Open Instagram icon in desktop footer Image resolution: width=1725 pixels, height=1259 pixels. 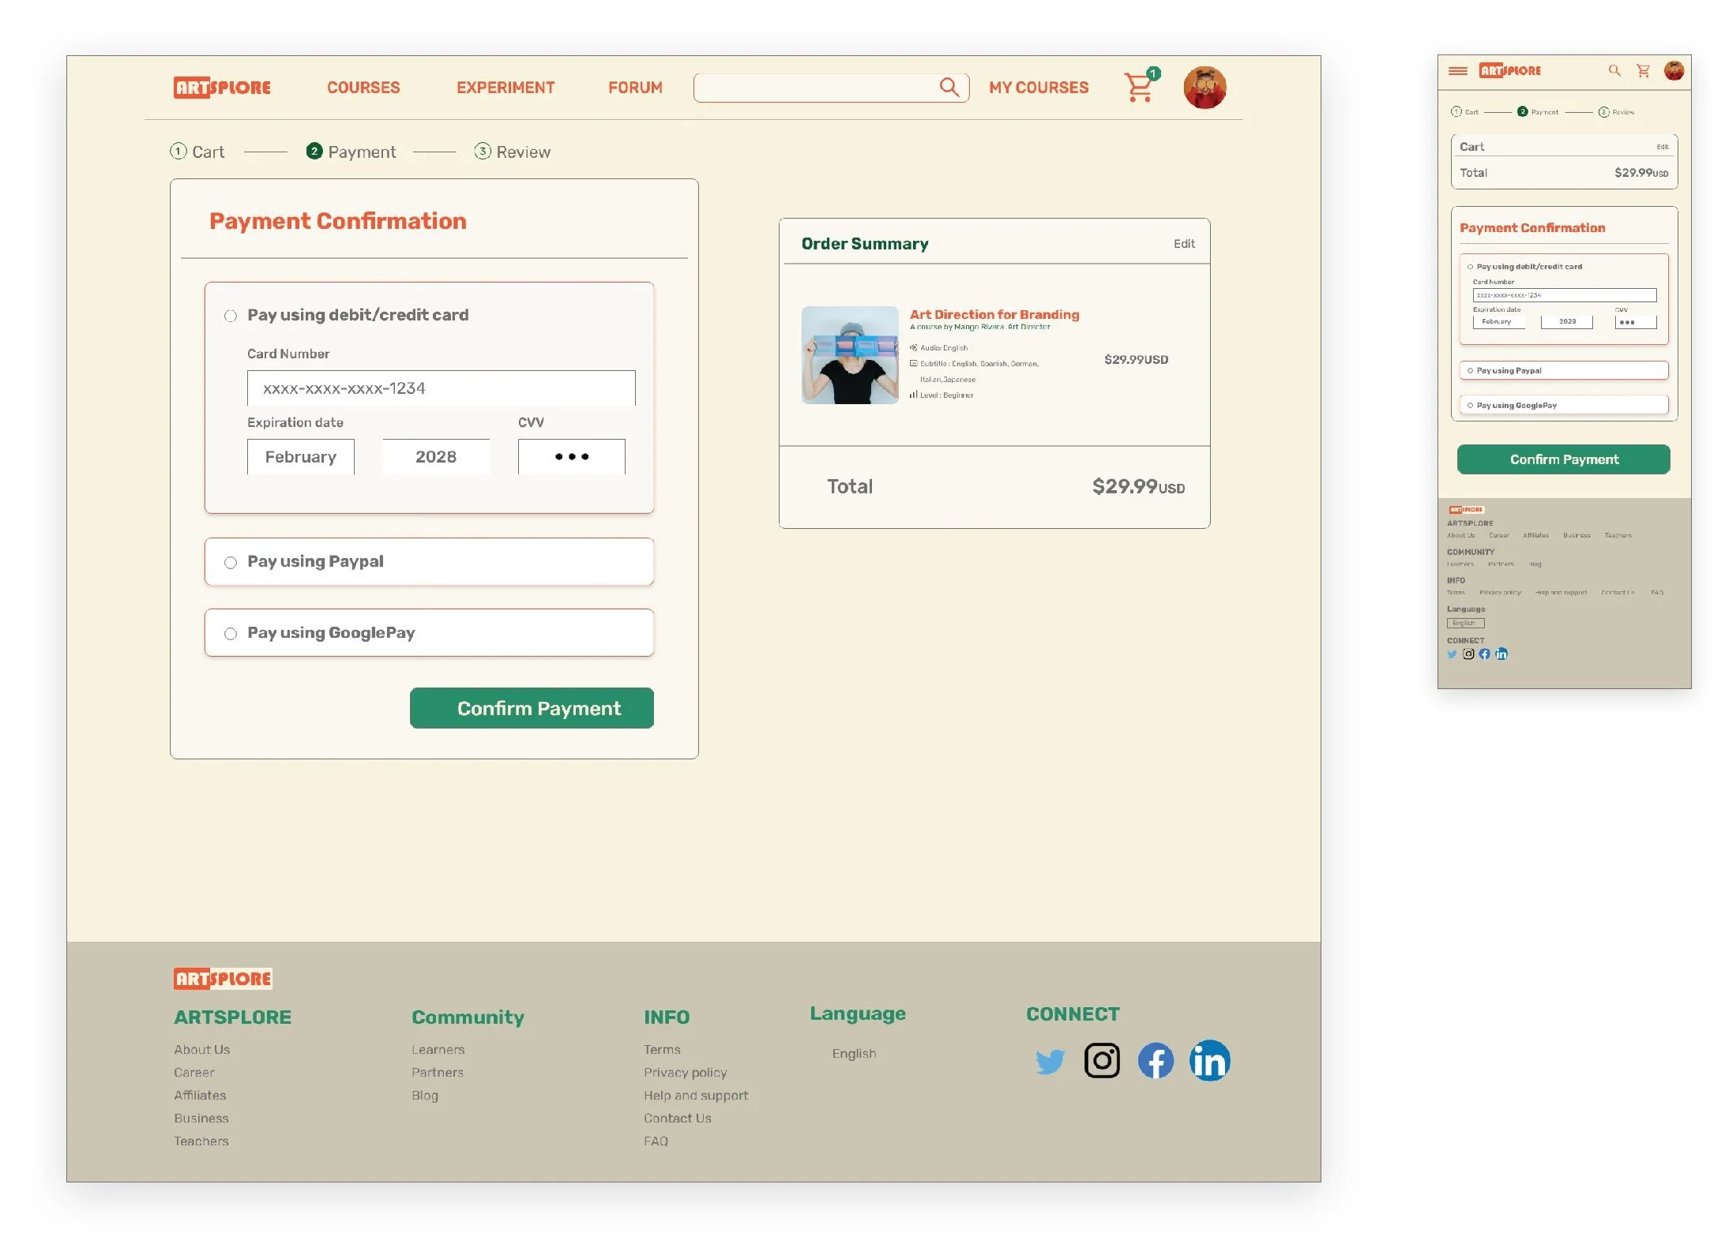pyautogui.click(x=1102, y=1060)
